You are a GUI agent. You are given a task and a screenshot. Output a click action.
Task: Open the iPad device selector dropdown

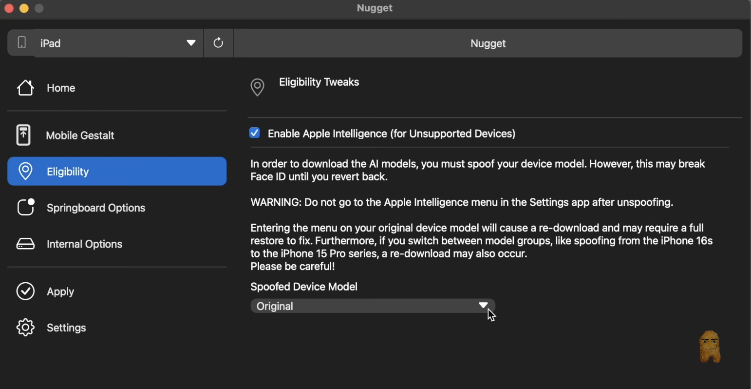119,43
